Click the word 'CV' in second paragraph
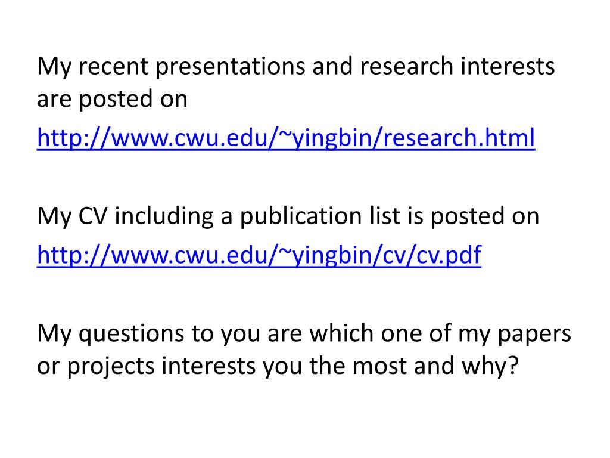This screenshot has height=458, width=610. 92,216
